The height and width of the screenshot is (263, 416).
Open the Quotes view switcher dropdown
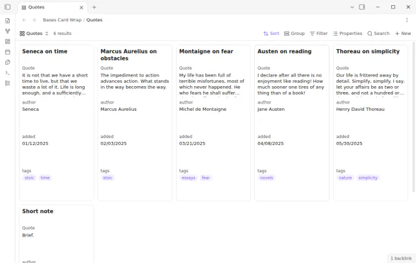click(x=34, y=33)
